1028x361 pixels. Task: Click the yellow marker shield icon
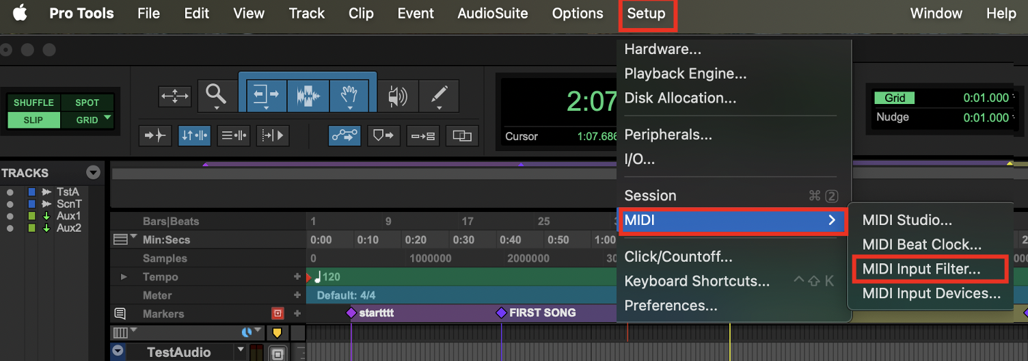pos(277,333)
